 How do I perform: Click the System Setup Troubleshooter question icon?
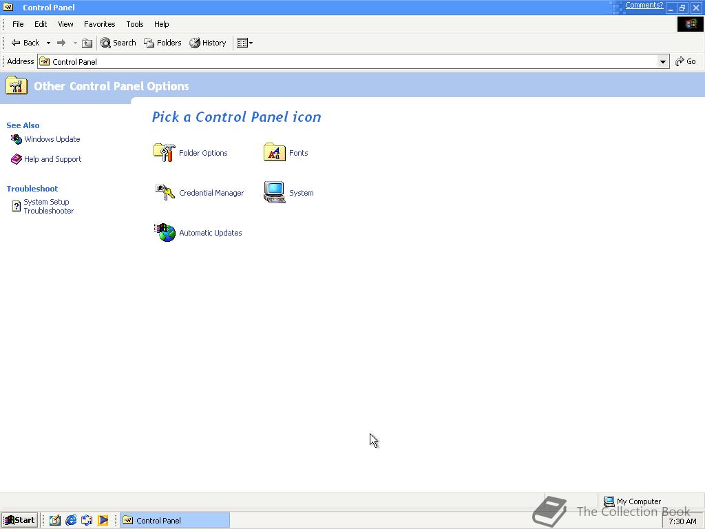coord(17,206)
